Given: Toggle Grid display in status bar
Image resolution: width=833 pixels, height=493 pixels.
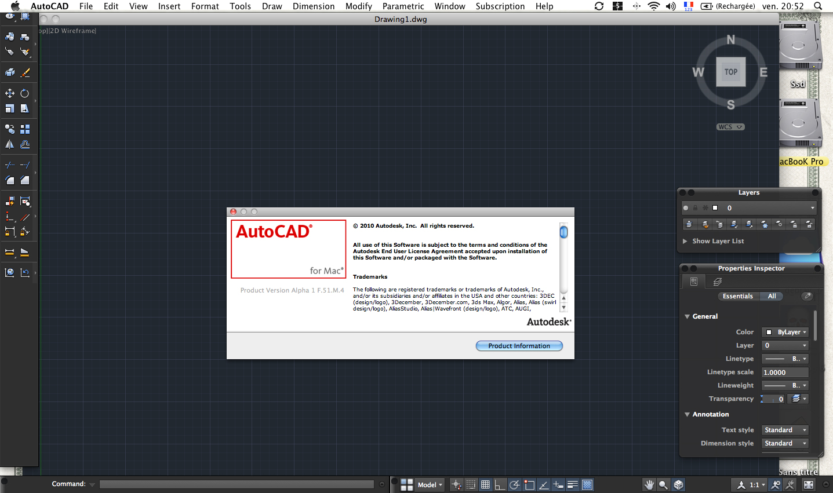Looking at the screenshot, I should (486, 485).
